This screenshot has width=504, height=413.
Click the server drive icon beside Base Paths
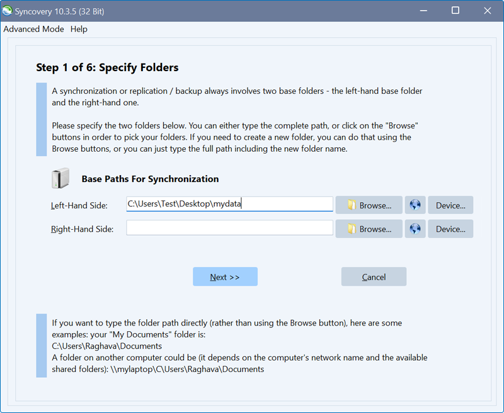click(x=60, y=178)
